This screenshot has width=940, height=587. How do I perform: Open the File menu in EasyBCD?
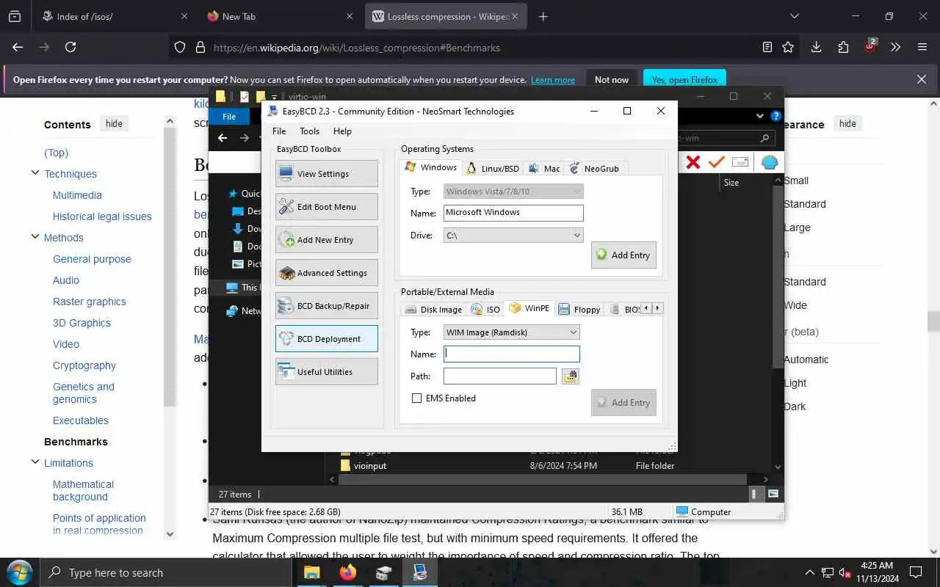click(279, 131)
